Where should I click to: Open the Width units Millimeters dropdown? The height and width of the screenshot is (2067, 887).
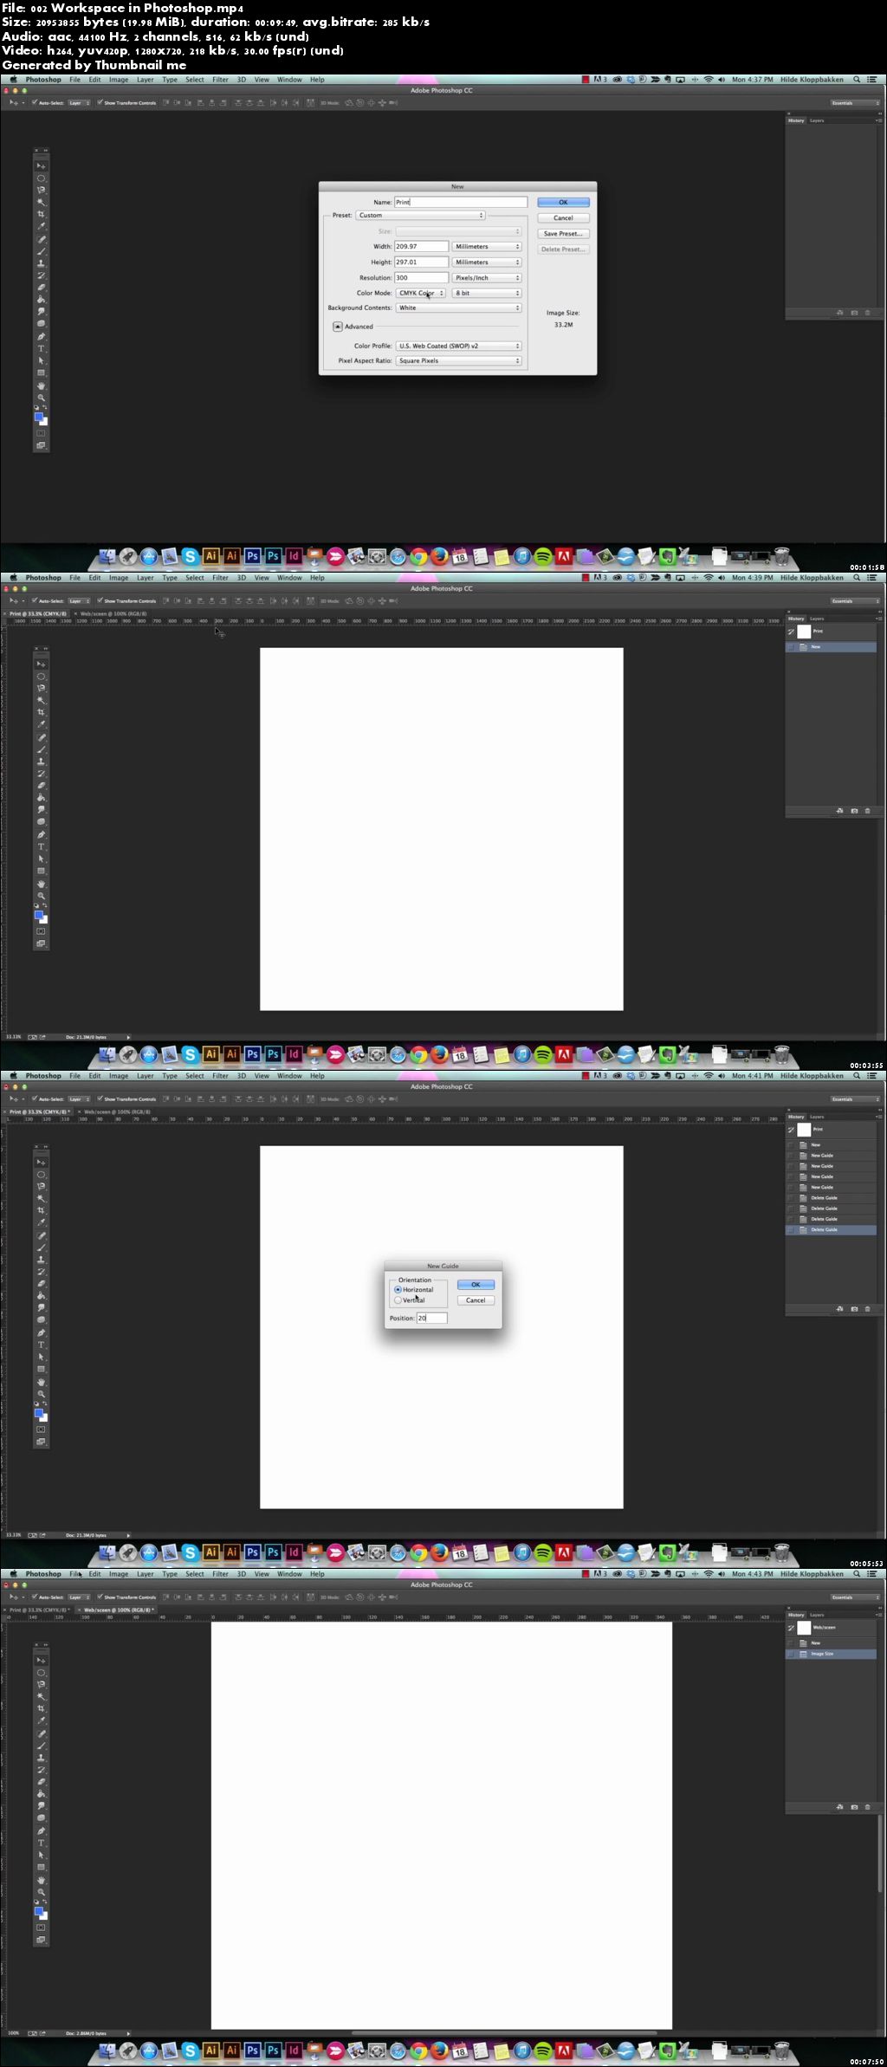coord(487,247)
